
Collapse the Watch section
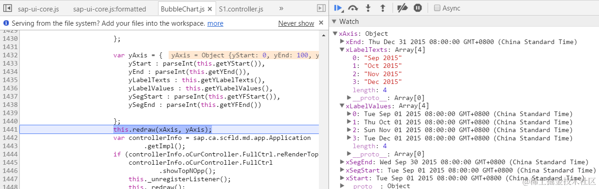click(335, 22)
